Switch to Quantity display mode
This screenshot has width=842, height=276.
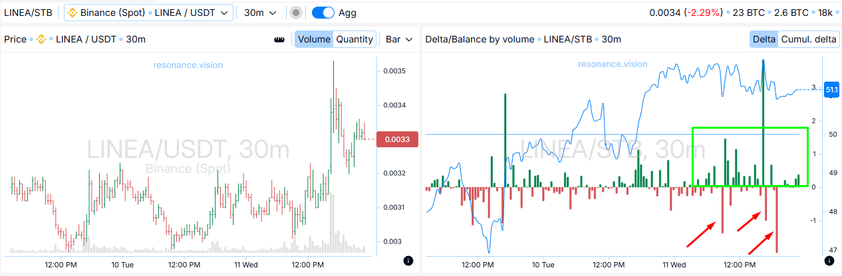354,39
